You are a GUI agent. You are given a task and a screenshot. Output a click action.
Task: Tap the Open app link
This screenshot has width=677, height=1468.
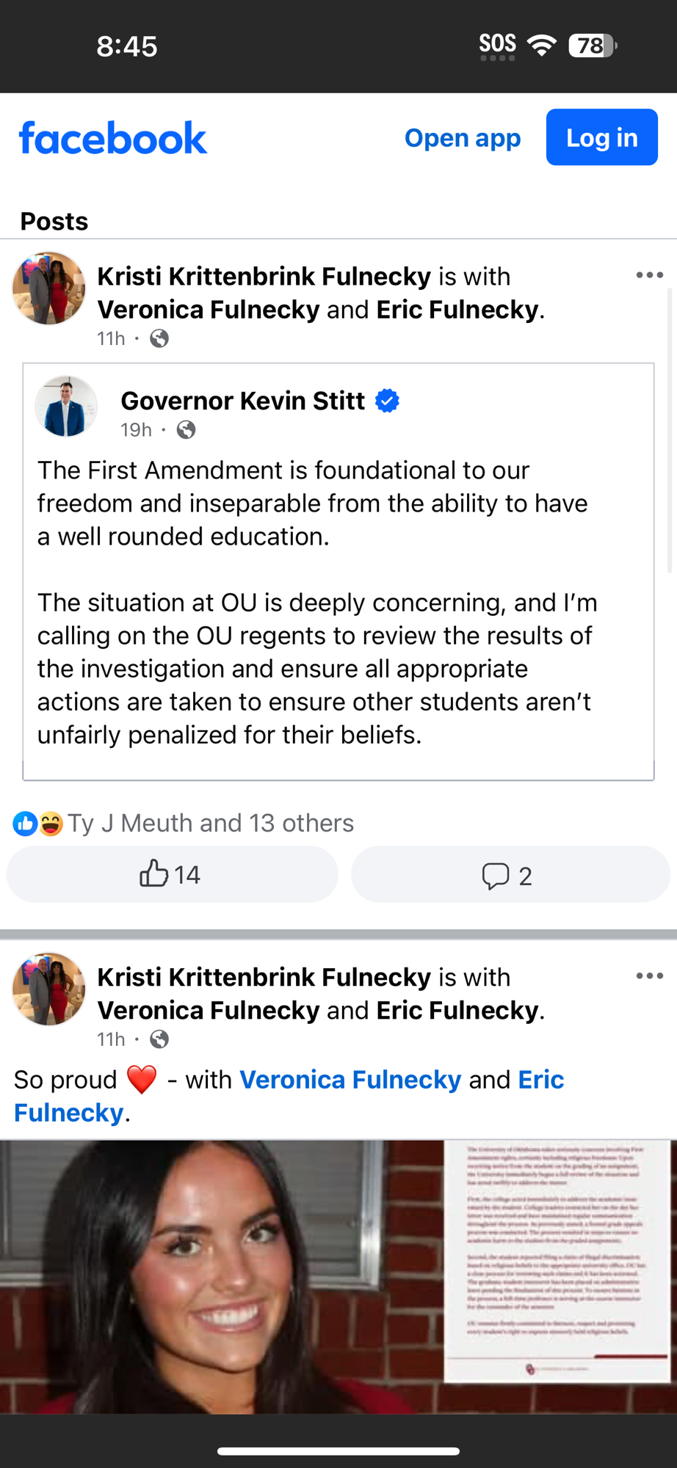pos(463,138)
